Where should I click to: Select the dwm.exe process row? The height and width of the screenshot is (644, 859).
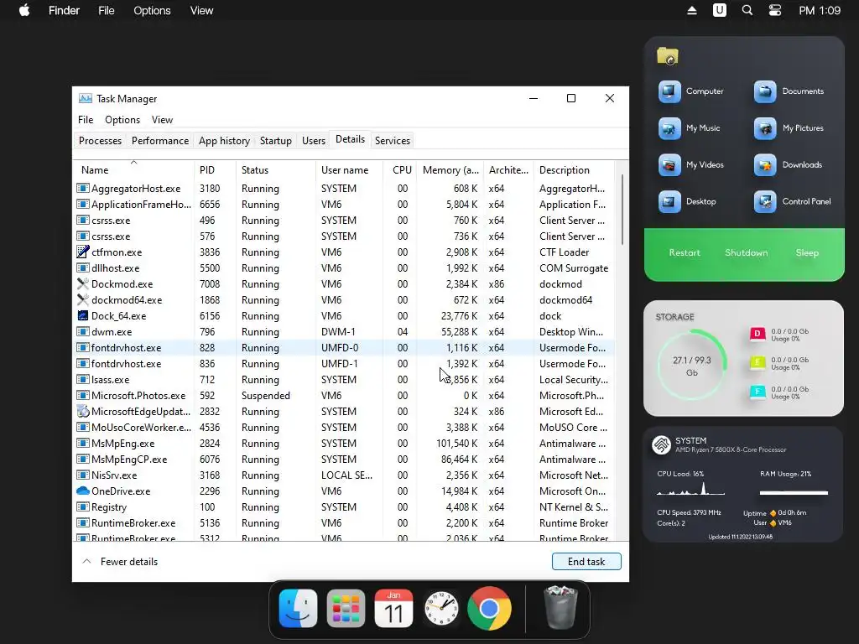pyautogui.click(x=344, y=332)
